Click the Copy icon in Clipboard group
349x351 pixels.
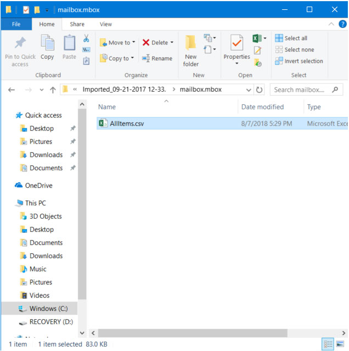pos(47,42)
